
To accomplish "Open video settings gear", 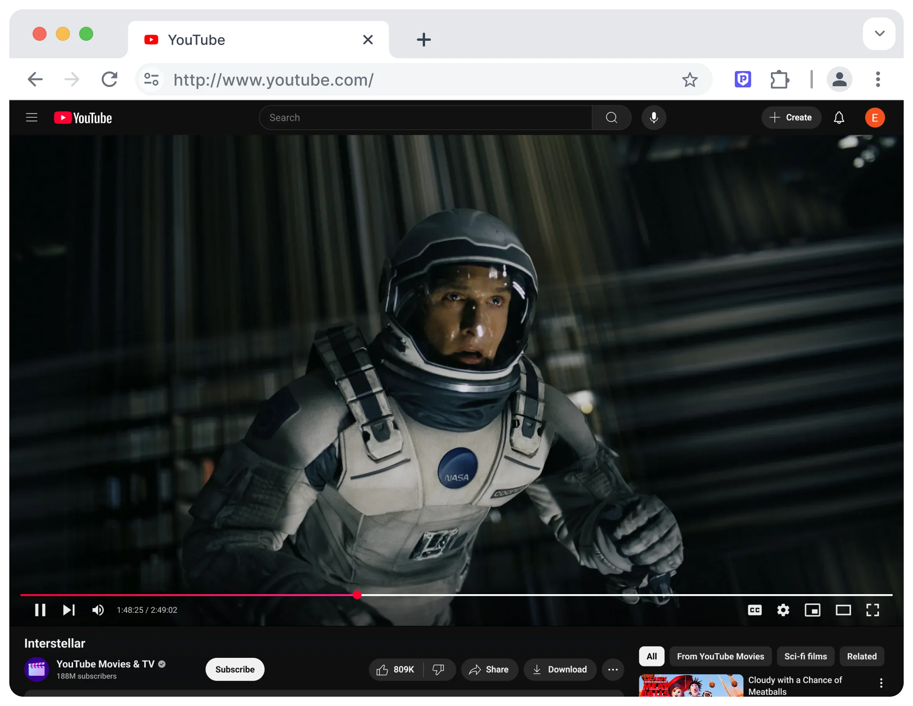I will 783,610.
